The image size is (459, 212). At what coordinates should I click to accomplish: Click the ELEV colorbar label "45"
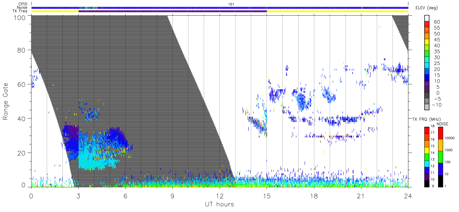point(437,40)
